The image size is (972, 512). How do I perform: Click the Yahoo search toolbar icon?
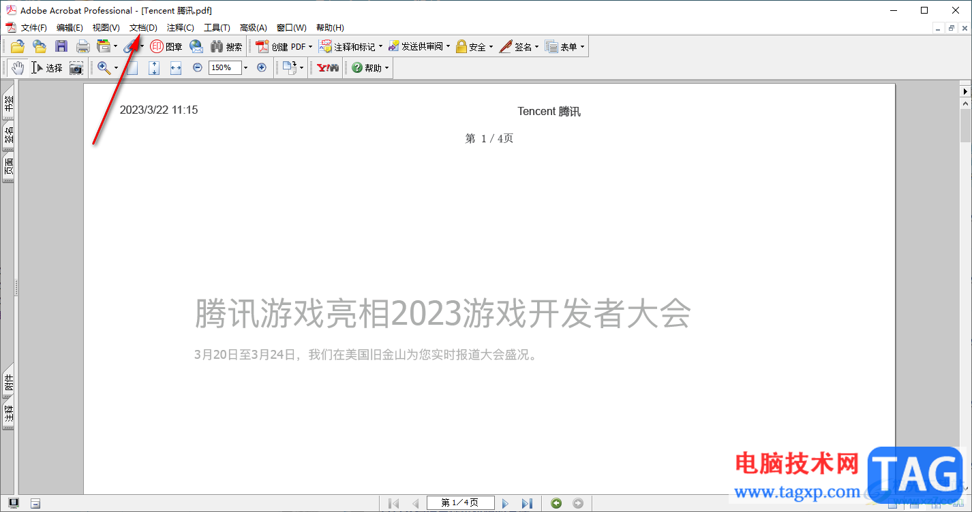[x=328, y=67]
